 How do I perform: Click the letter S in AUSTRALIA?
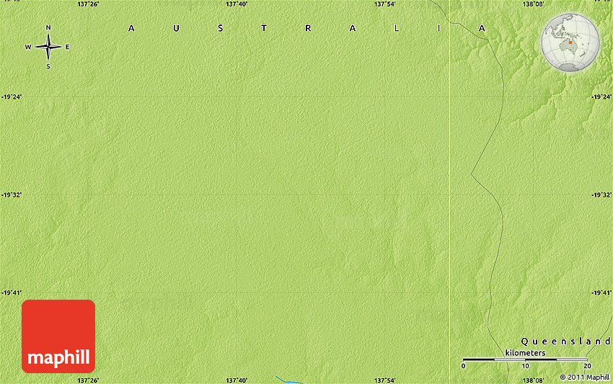click(221, 28)
